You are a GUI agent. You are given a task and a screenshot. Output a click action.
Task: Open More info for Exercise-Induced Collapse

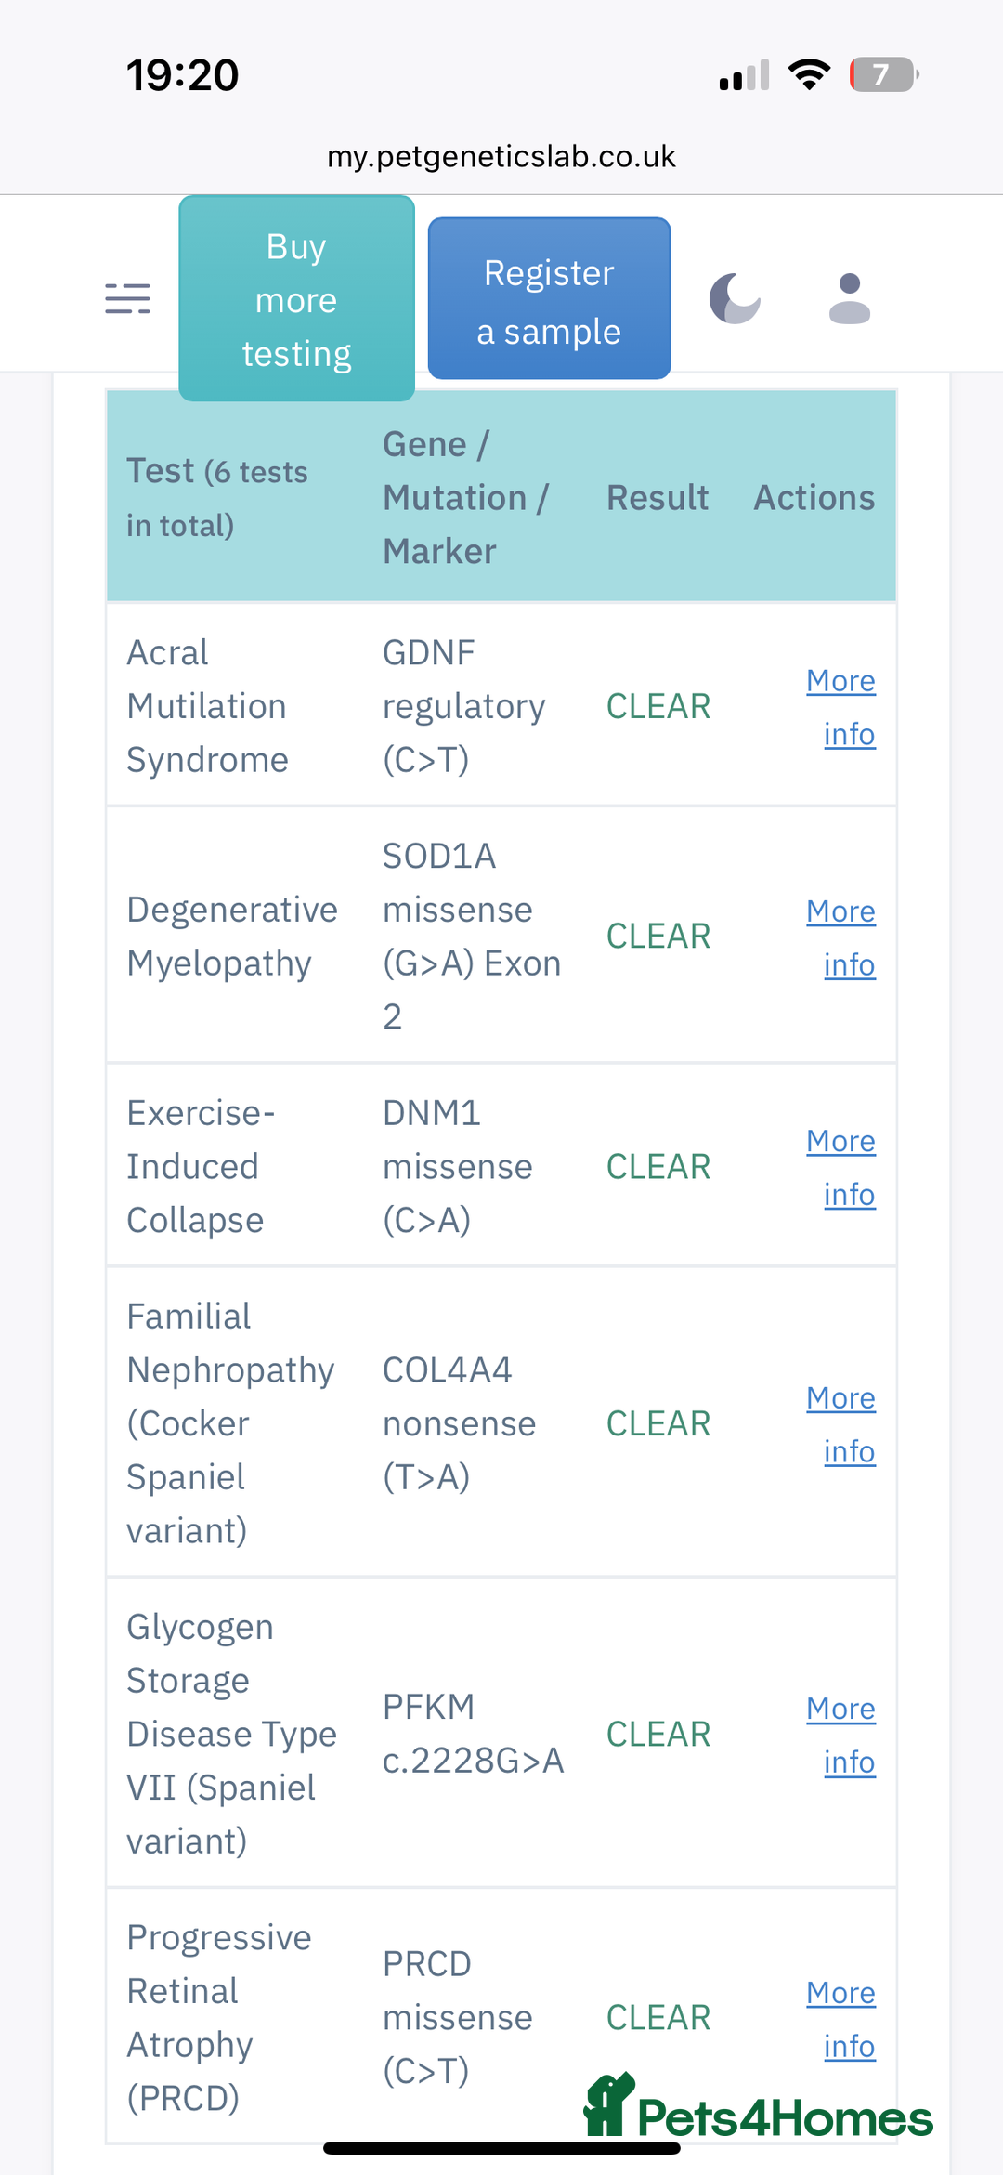[841, 1166]
